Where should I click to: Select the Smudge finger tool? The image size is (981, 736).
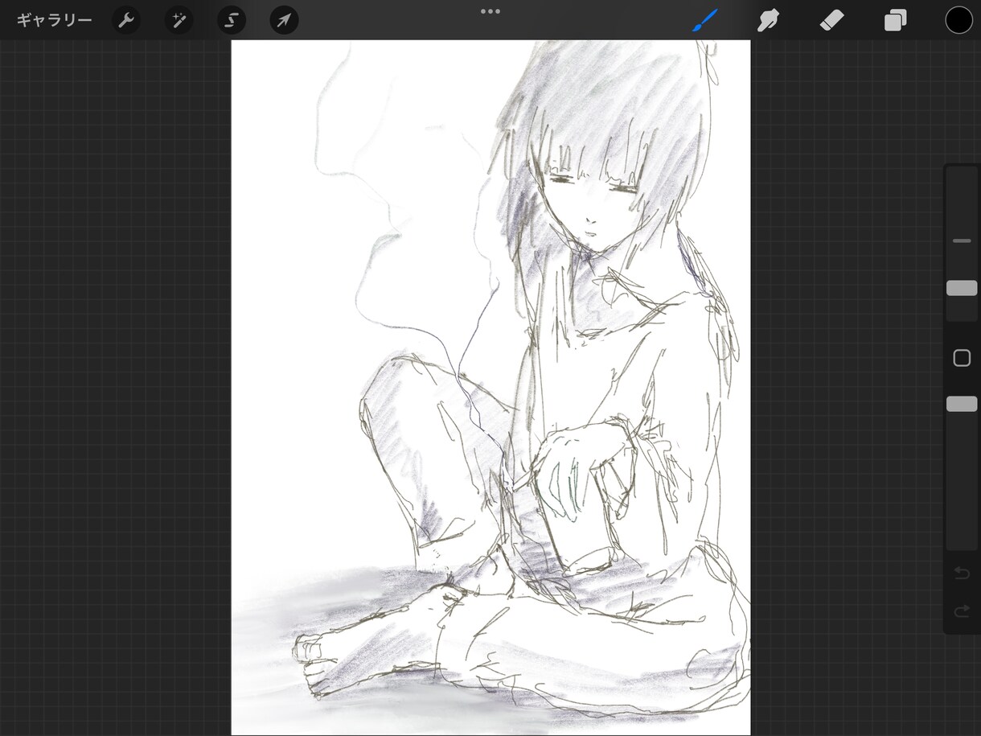click(x=768, y=20)
